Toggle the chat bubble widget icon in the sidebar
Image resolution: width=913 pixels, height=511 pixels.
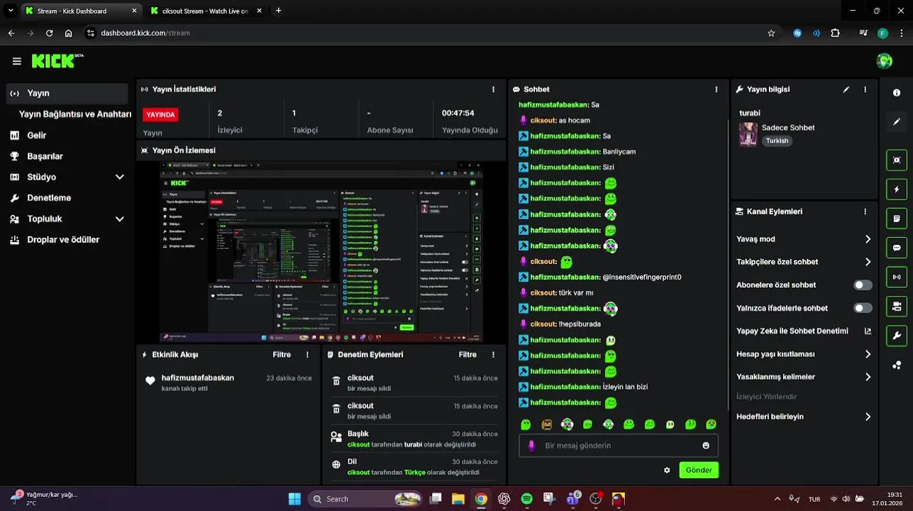pyautogui.click(x=897, y=248)
